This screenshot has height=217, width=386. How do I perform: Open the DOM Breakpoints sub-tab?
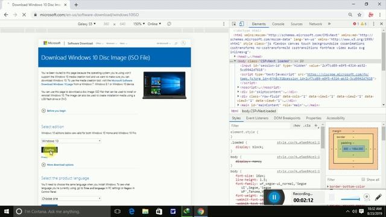(x=287, y=118)
